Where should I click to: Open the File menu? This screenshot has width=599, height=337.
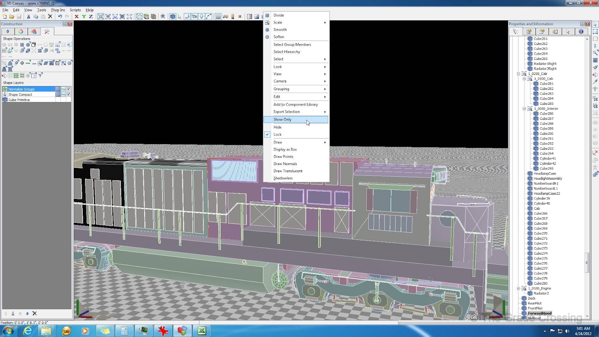click(x=5, y=10)
